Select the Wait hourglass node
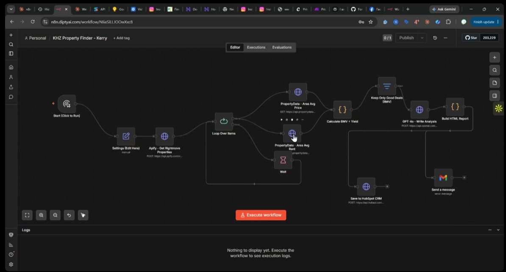Image resolution: width=506 pixels, height=272 pixels. pyautogui.click(x=283, y=160)
